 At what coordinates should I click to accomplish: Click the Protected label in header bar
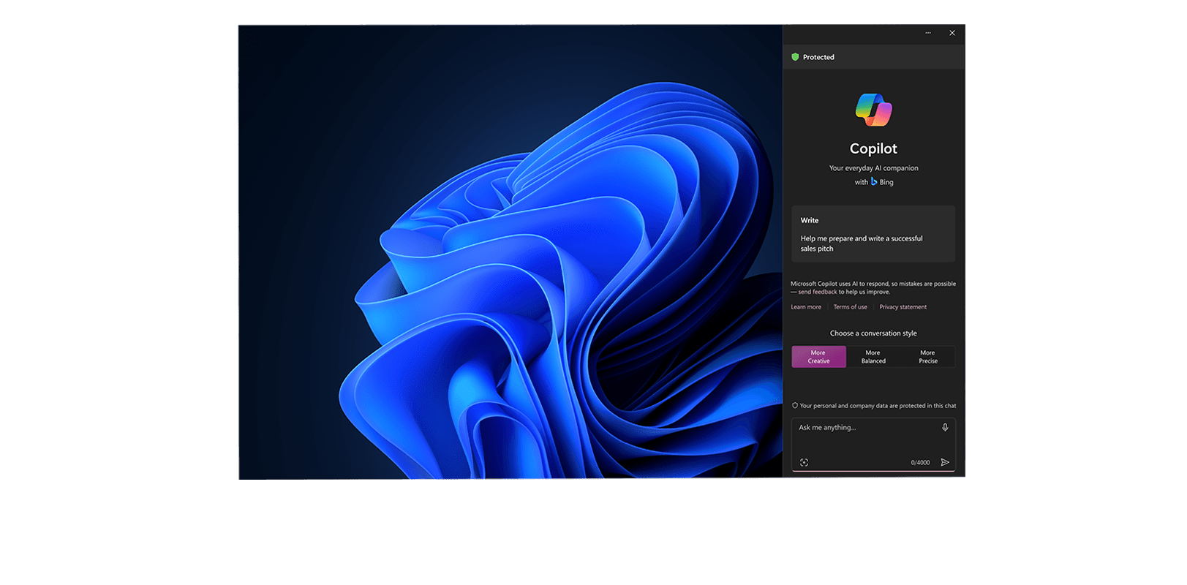pos(818,57)
